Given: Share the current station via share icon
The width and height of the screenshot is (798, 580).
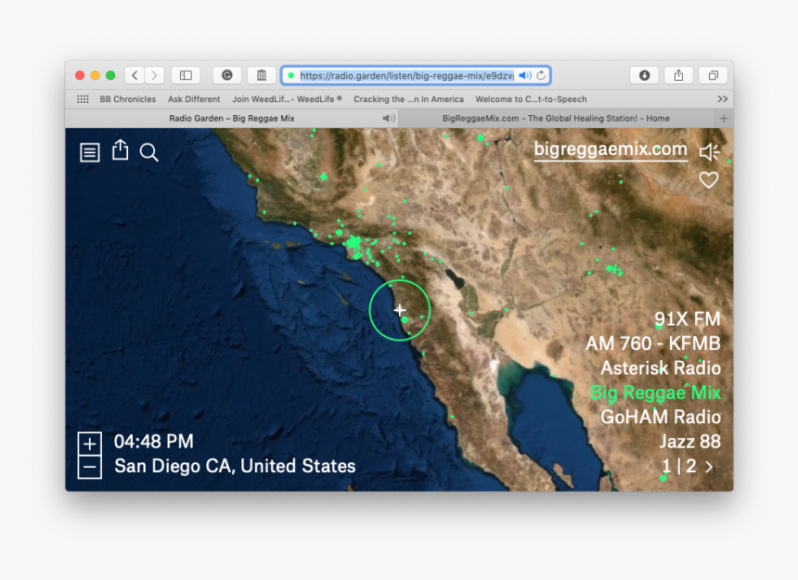Looking at the screenshot, I should click(x=120, y=150).
